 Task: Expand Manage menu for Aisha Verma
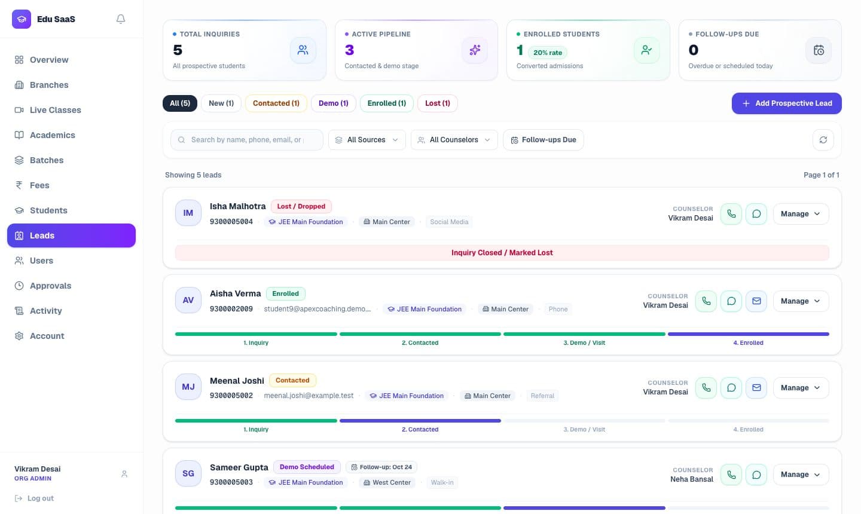(x=801, y=301)
